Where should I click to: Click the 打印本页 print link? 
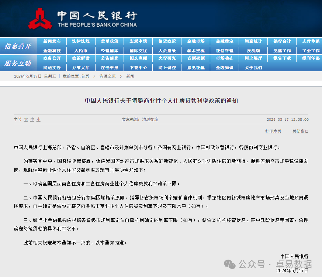coord(273,131)
